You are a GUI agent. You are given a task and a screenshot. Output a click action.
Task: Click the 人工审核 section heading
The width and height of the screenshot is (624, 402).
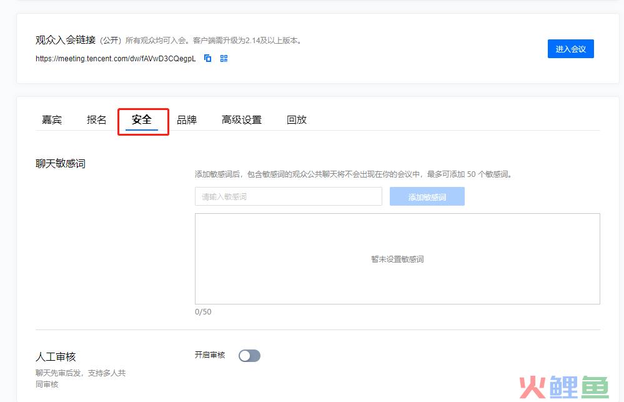[x=56, y=356]
